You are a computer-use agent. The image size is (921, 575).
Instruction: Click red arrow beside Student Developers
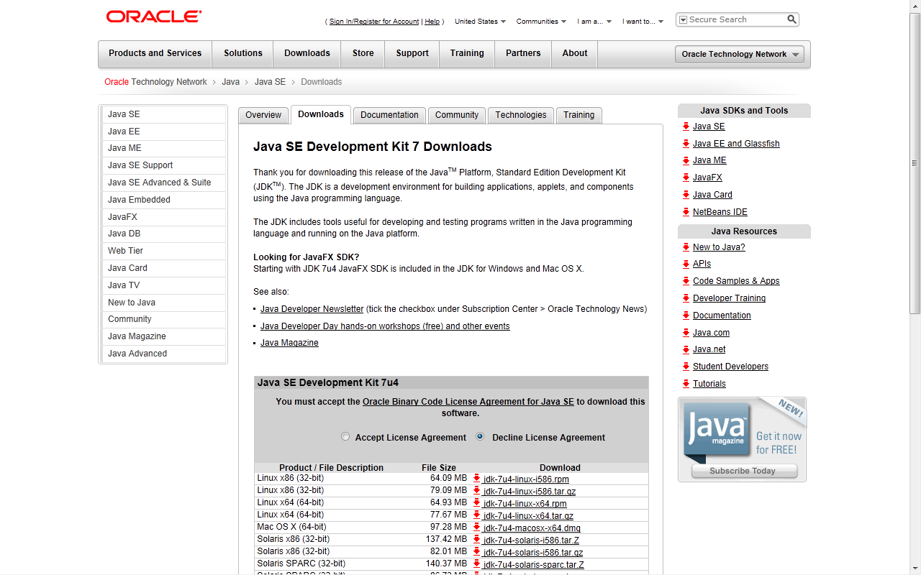pyautogui.click(x=686, y=367)
